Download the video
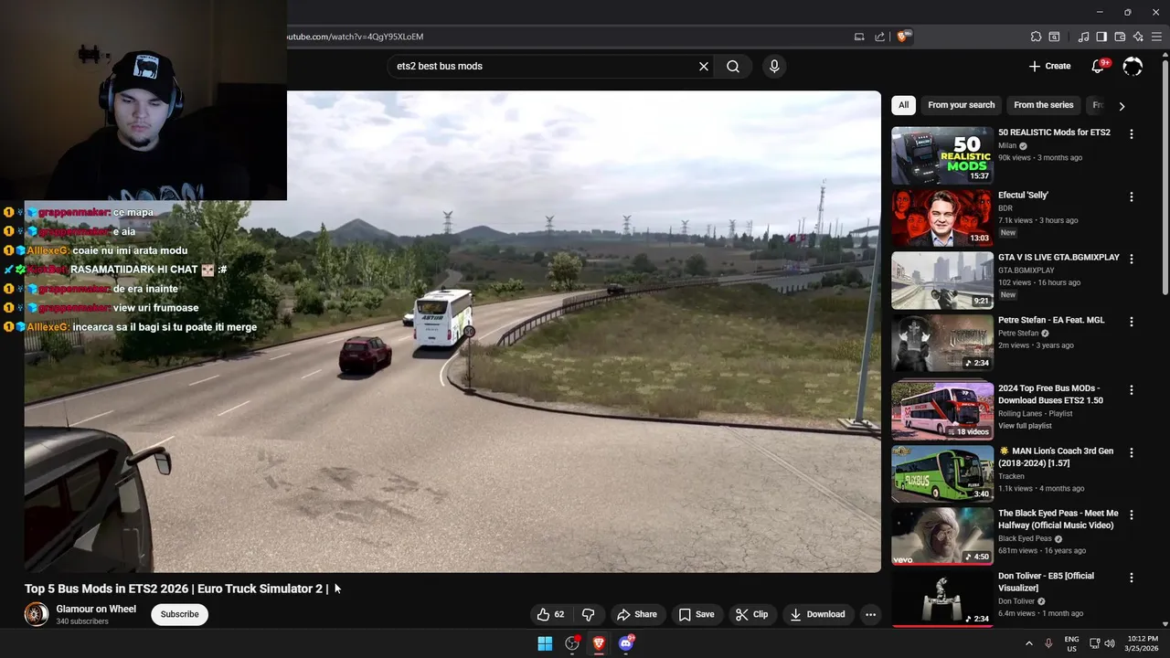This screenshot has width=1170, height=658. pyautogui.click(x=818, y=614)
